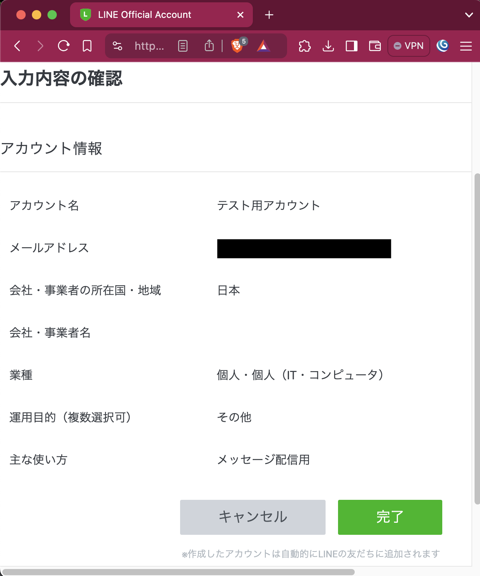Navigate back with the back arrow
The height and width of the screenshot is (576, 480).
(17, 46)
